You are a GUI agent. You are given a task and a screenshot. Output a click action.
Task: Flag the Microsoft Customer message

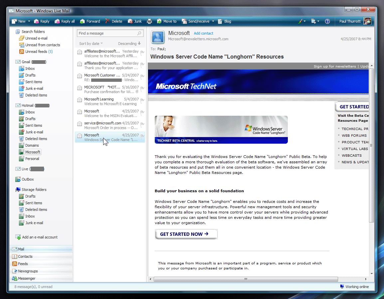coord(142,76)
